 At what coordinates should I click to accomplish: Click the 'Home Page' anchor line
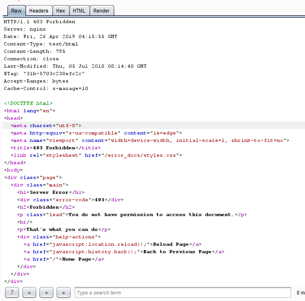64,259
